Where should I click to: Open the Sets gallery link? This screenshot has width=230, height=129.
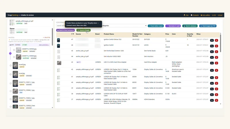click(205, 15)
